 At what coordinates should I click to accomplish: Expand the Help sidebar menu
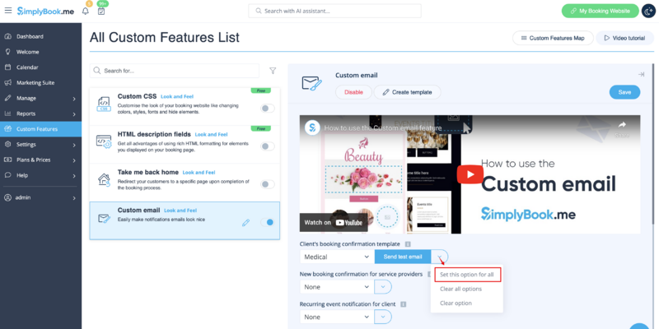pos(40,175)
